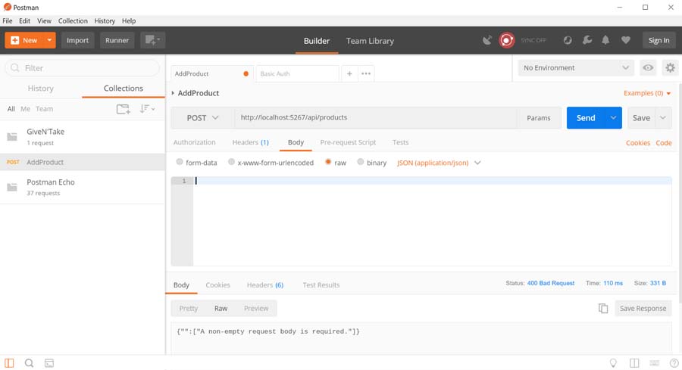Click the red sync status icon
682x370 pixels.
click(507, 40)
